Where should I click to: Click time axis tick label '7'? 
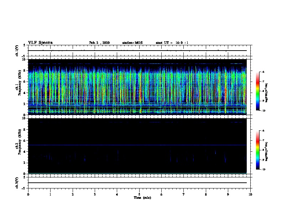coord(184,194)
